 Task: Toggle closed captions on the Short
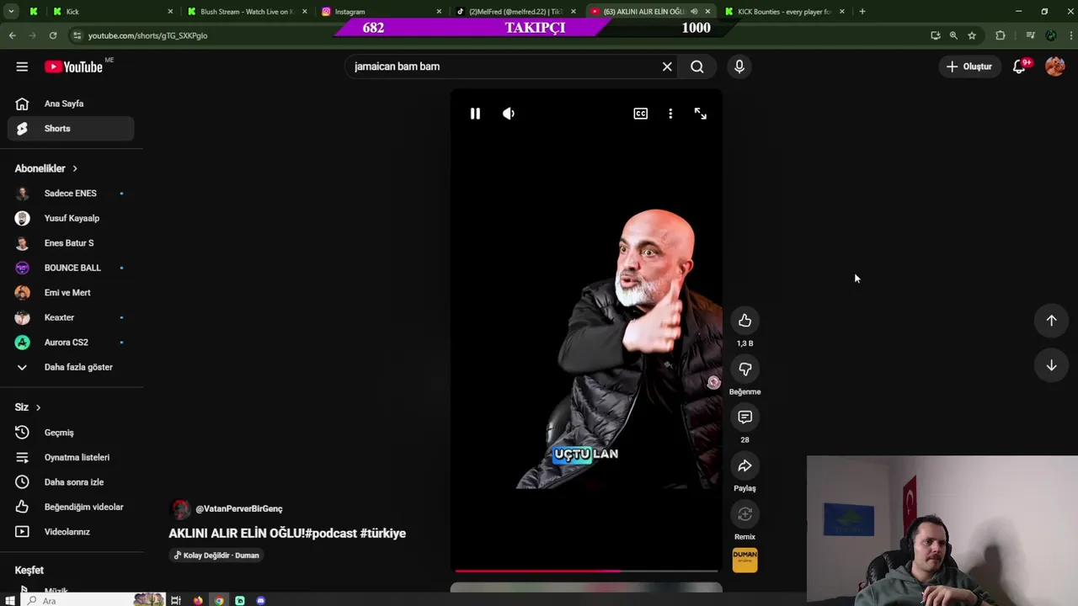click(x=641, y=114)
